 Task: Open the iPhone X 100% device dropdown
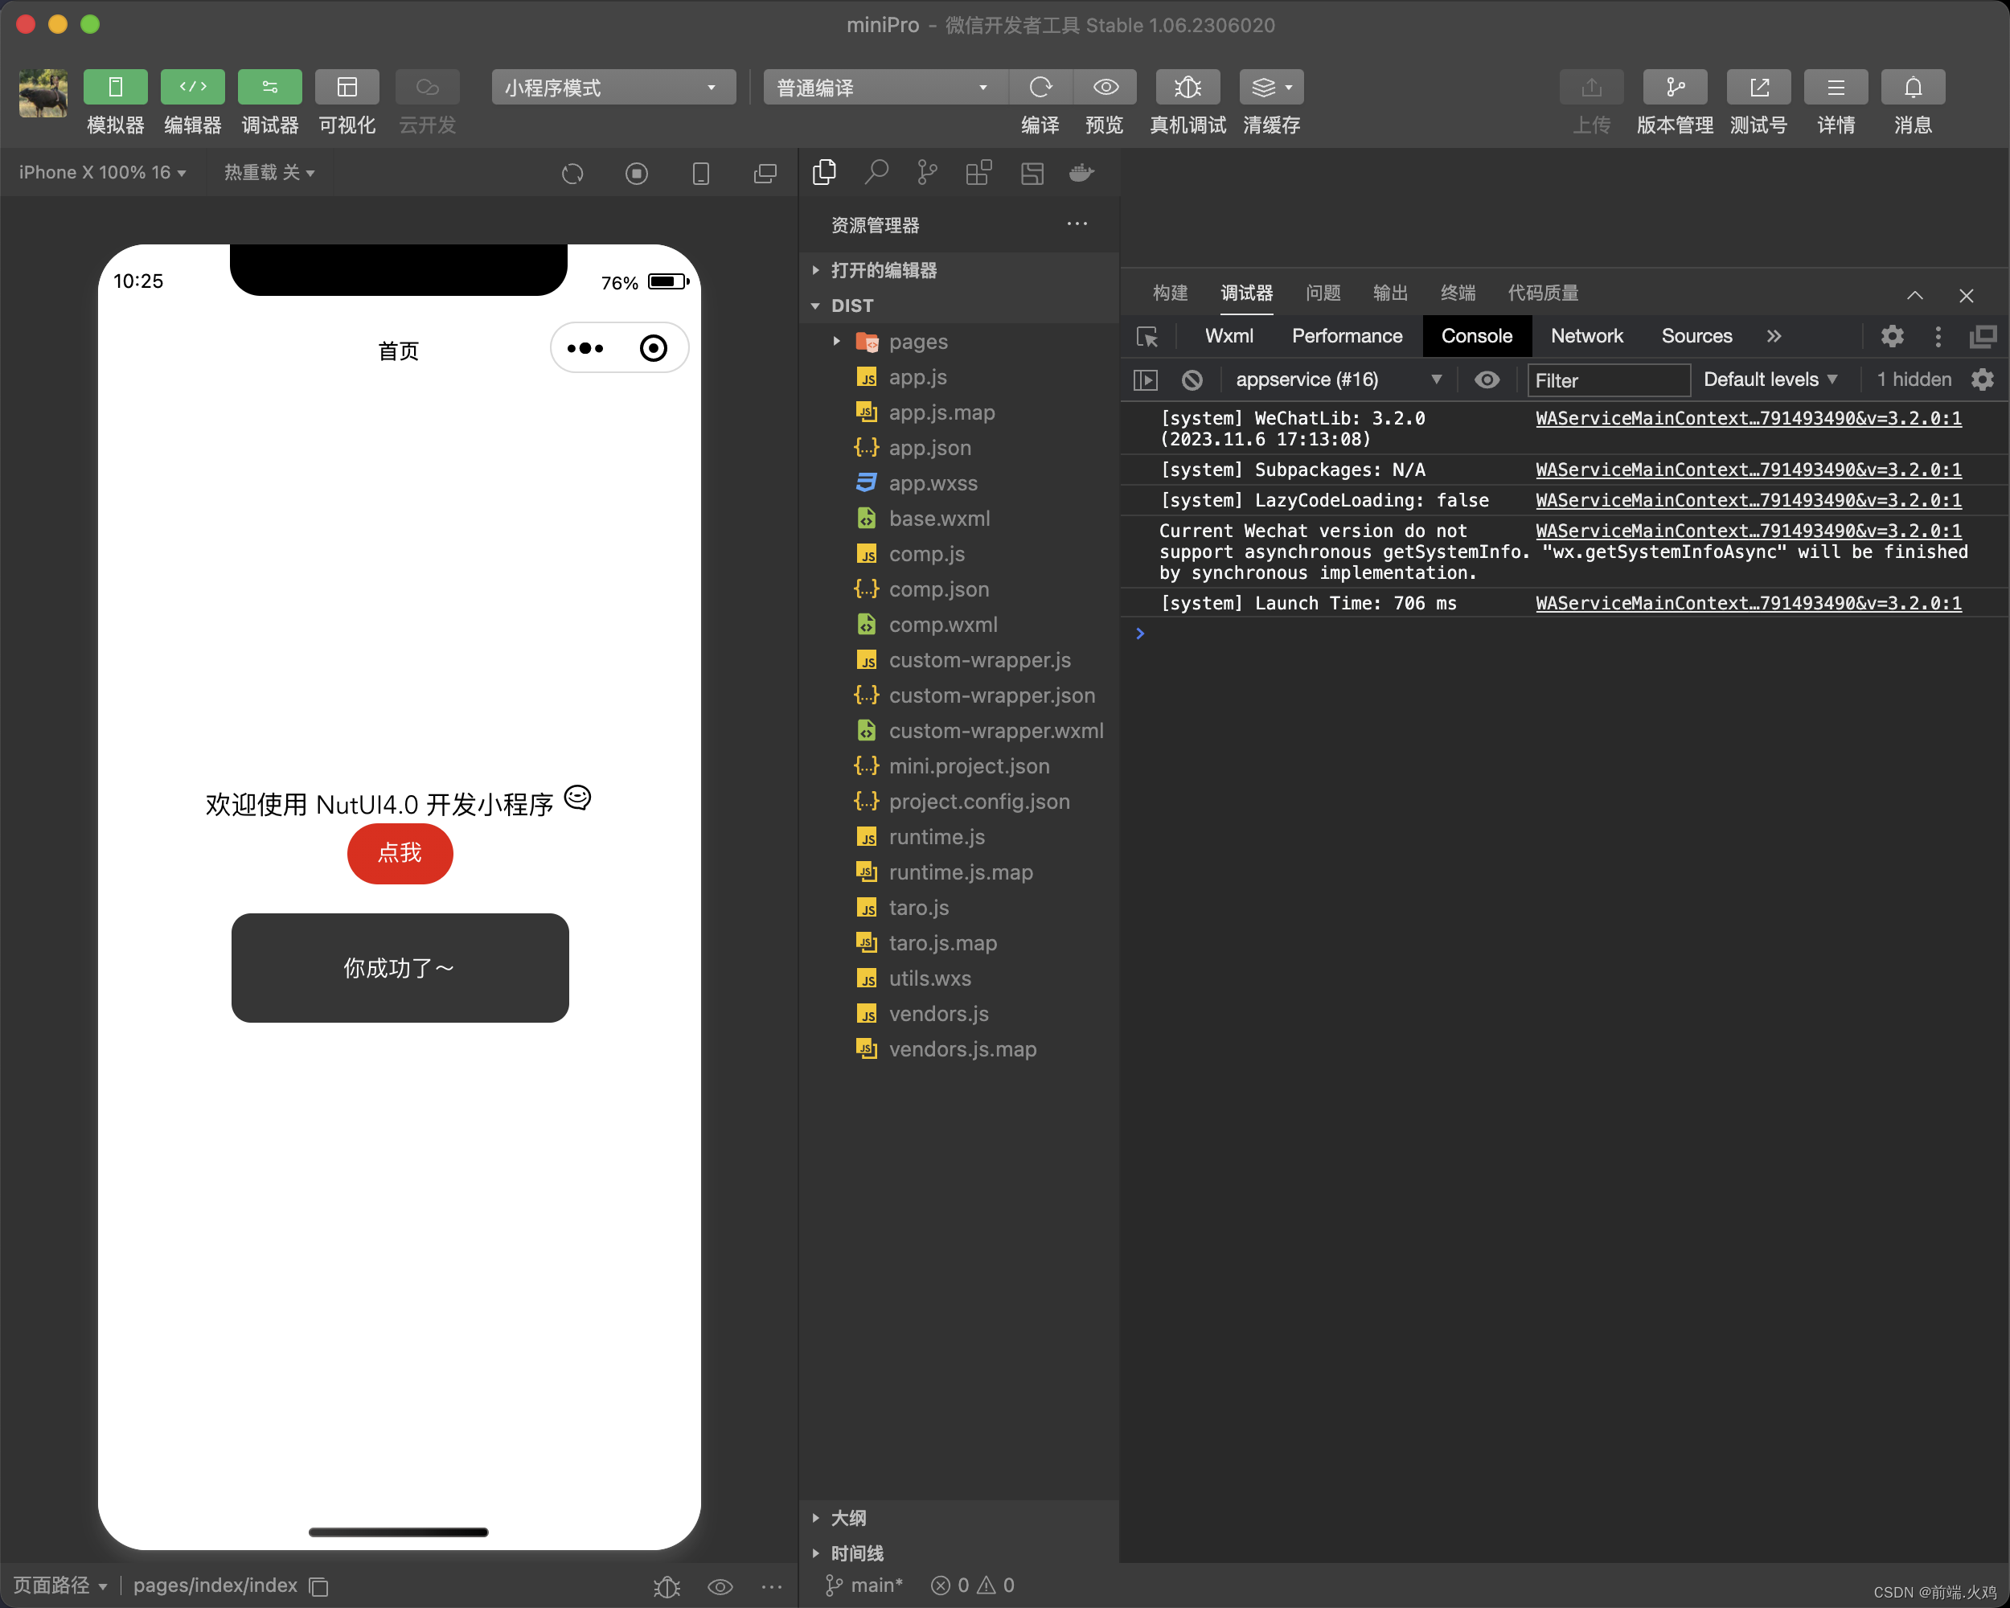pyautogui.click(x=103, y=172)
